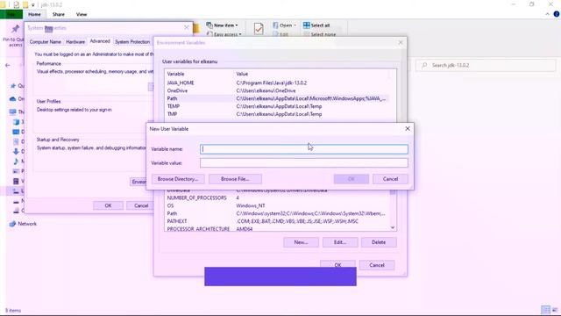Click the Variable value input field
This screenshot has width=561, height=316.
click(304, 163)
